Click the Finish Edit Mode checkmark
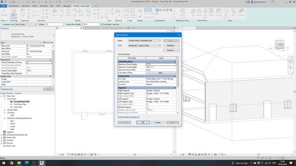The image size is (296, 166). pos(140,17)
